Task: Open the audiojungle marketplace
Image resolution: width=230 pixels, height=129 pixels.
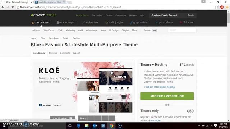Action: [x=114, y=22]
